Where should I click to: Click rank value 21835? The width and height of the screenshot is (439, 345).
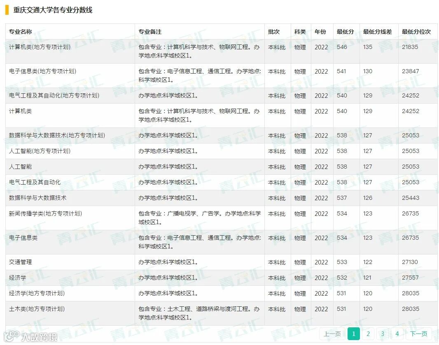click(410, 47)
